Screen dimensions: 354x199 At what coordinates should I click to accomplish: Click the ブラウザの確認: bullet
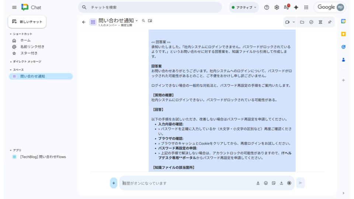(171, 139)
